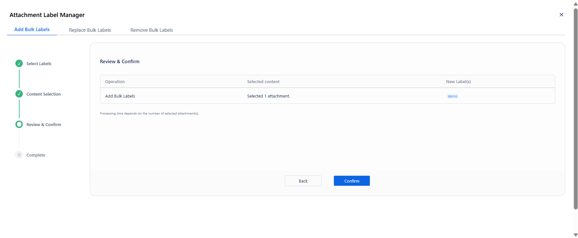Click 'Selected 1 attachment.' cell
Viewport: 578px width, 238px height.
tap(268, 96)
